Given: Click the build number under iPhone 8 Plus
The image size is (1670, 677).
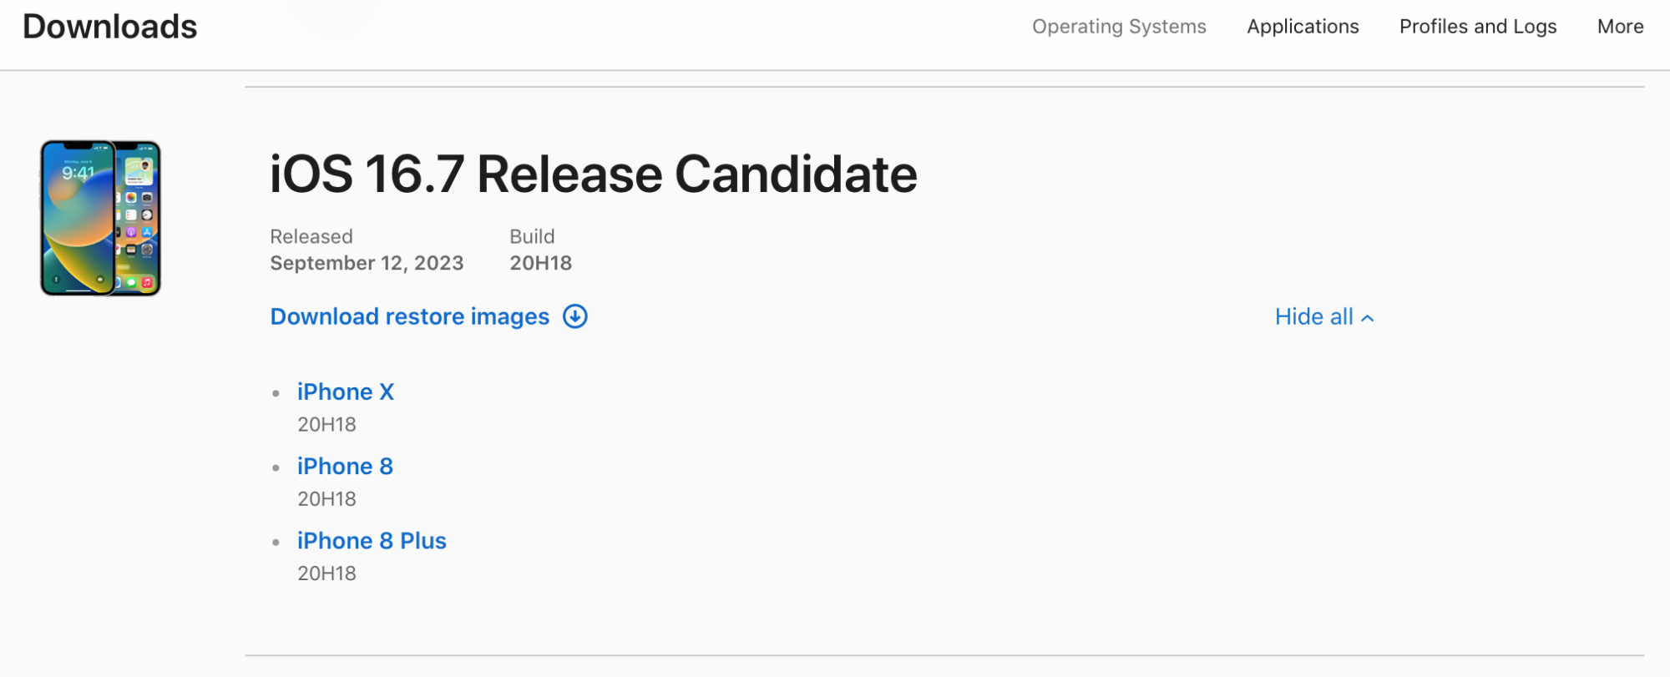Looking at the screenshot, I should tap(326, 573).
